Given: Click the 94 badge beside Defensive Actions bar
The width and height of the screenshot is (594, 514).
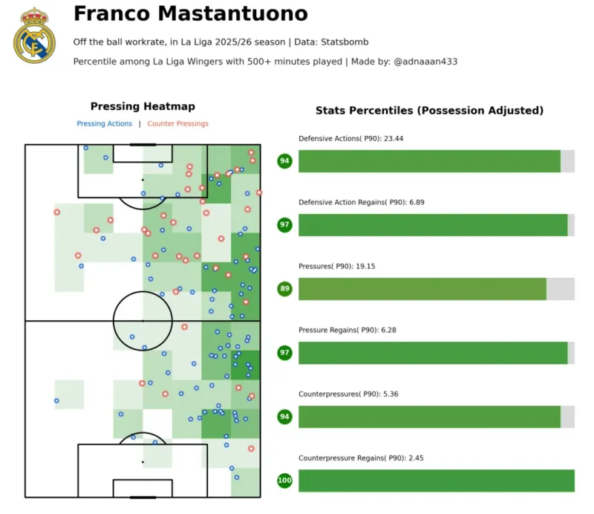Looking at the screenshot, I should (284, 160).
